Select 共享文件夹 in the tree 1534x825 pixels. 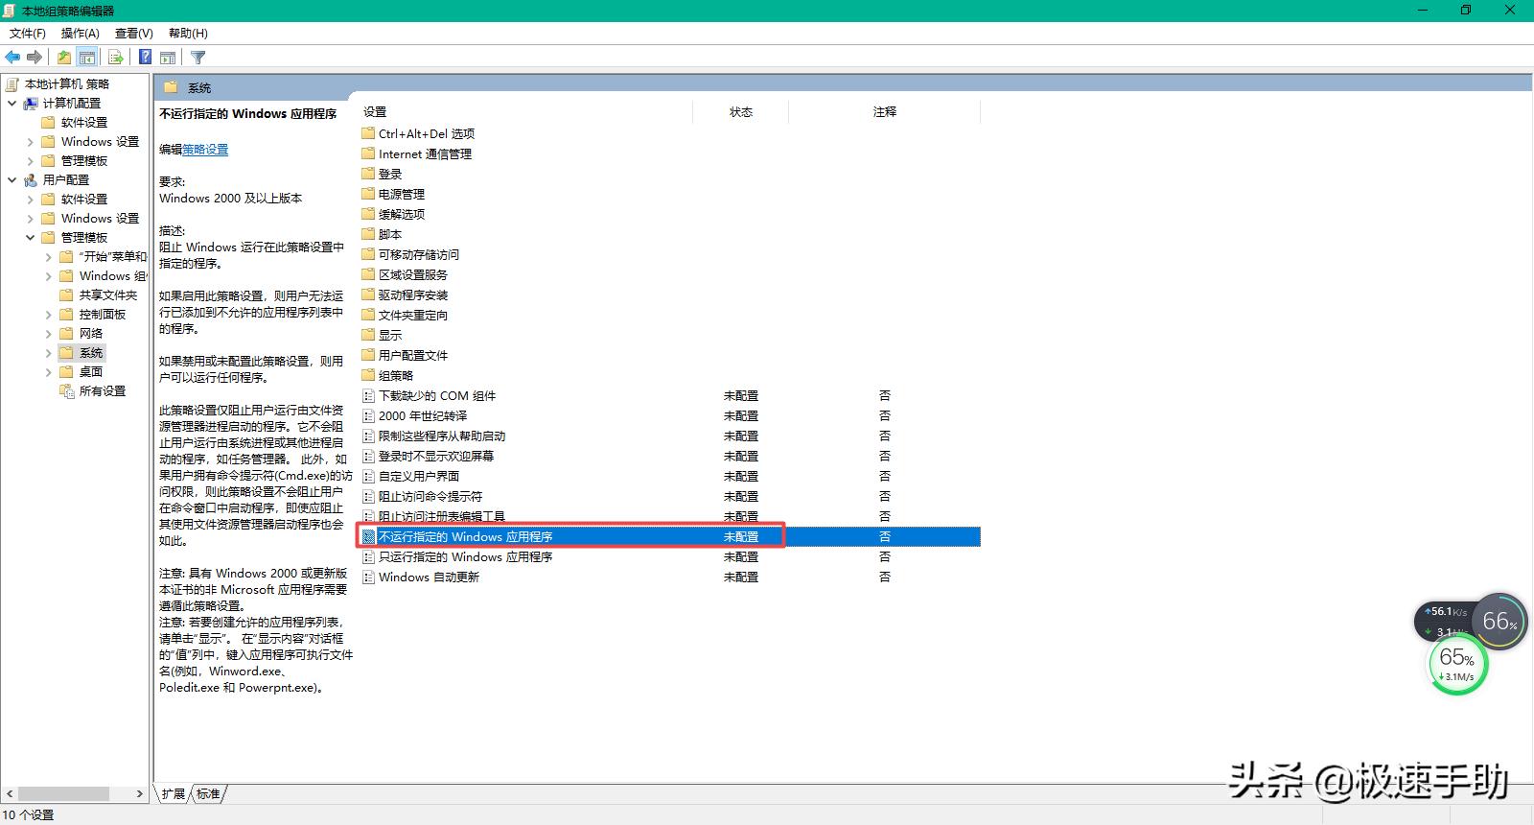[x=108, y=295]
